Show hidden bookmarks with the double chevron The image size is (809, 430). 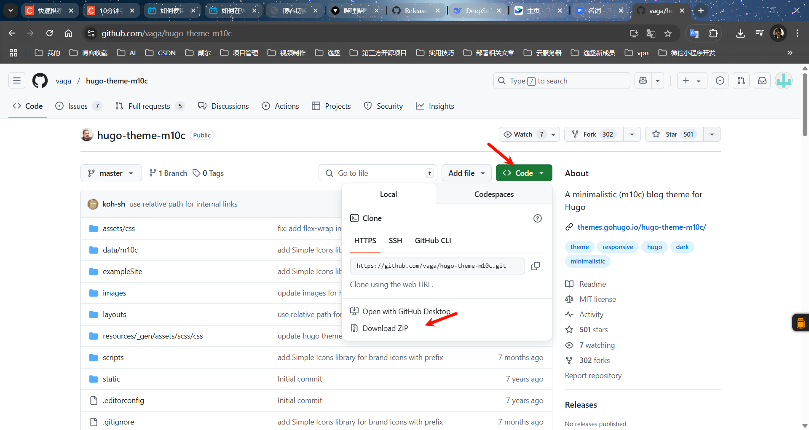point(790,53)
